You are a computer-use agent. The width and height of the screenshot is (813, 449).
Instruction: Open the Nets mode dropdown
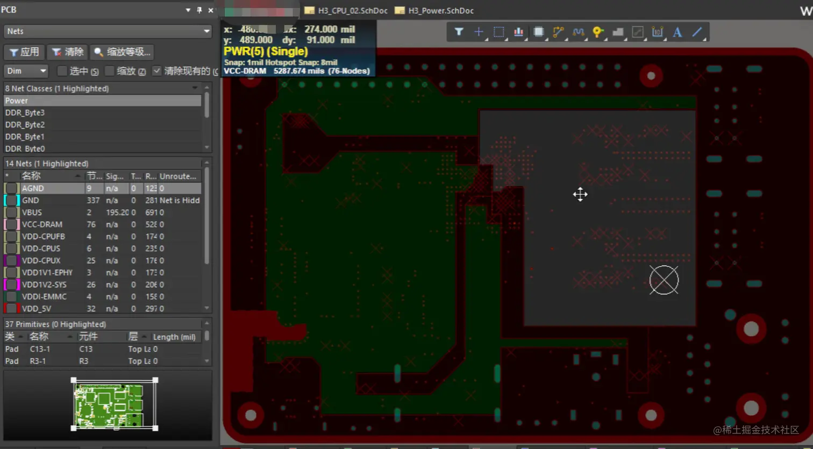[x=108, y=31]
